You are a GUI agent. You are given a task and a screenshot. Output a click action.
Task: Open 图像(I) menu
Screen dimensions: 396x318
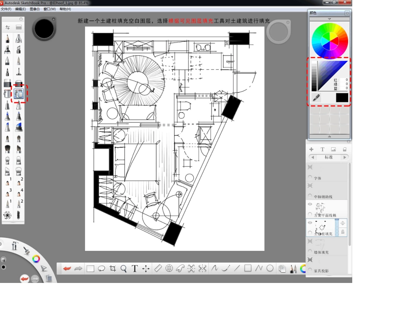click(x=35, y=9)
